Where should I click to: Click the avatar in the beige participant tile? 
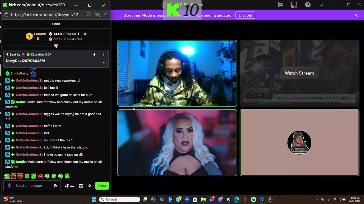(299, 143)
